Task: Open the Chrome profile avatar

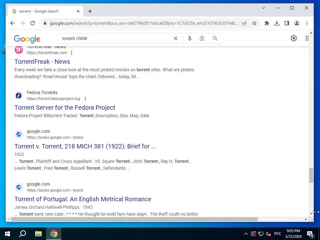Action: pyautogui.click(x=297, y=23)
